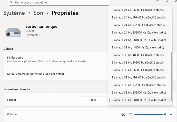The height and width of the screenshot is (122, 177).
Task: Click the Sortie numérique device icon
Action: tap(13, 32)
